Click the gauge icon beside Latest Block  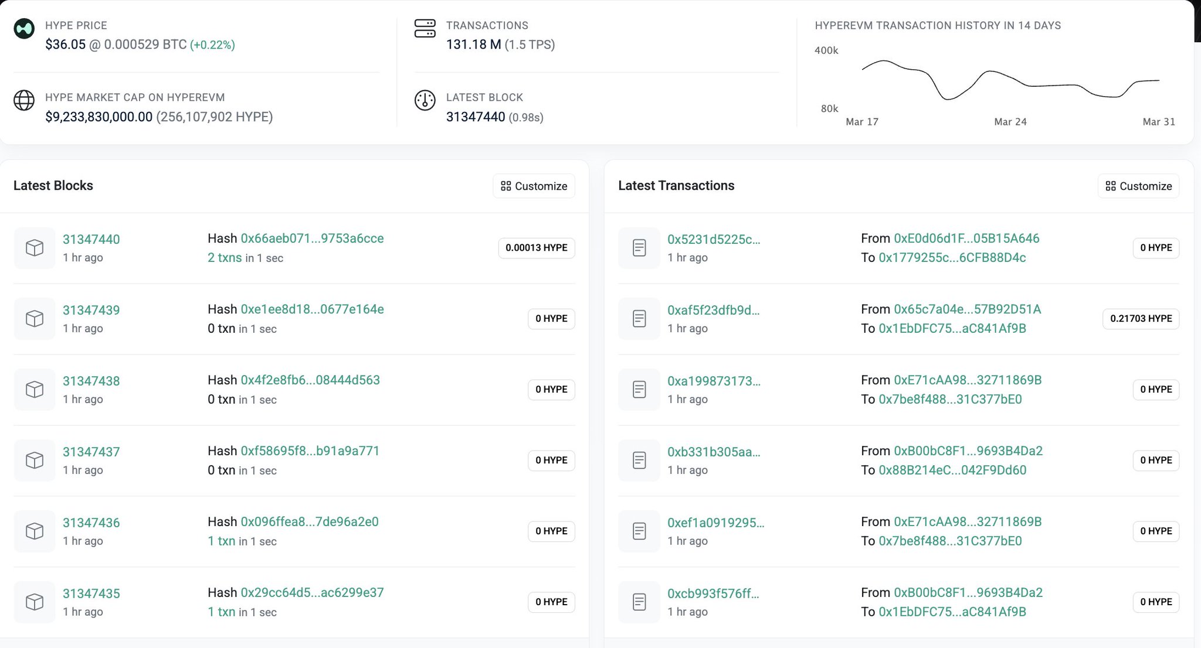(x=425, y=100)
